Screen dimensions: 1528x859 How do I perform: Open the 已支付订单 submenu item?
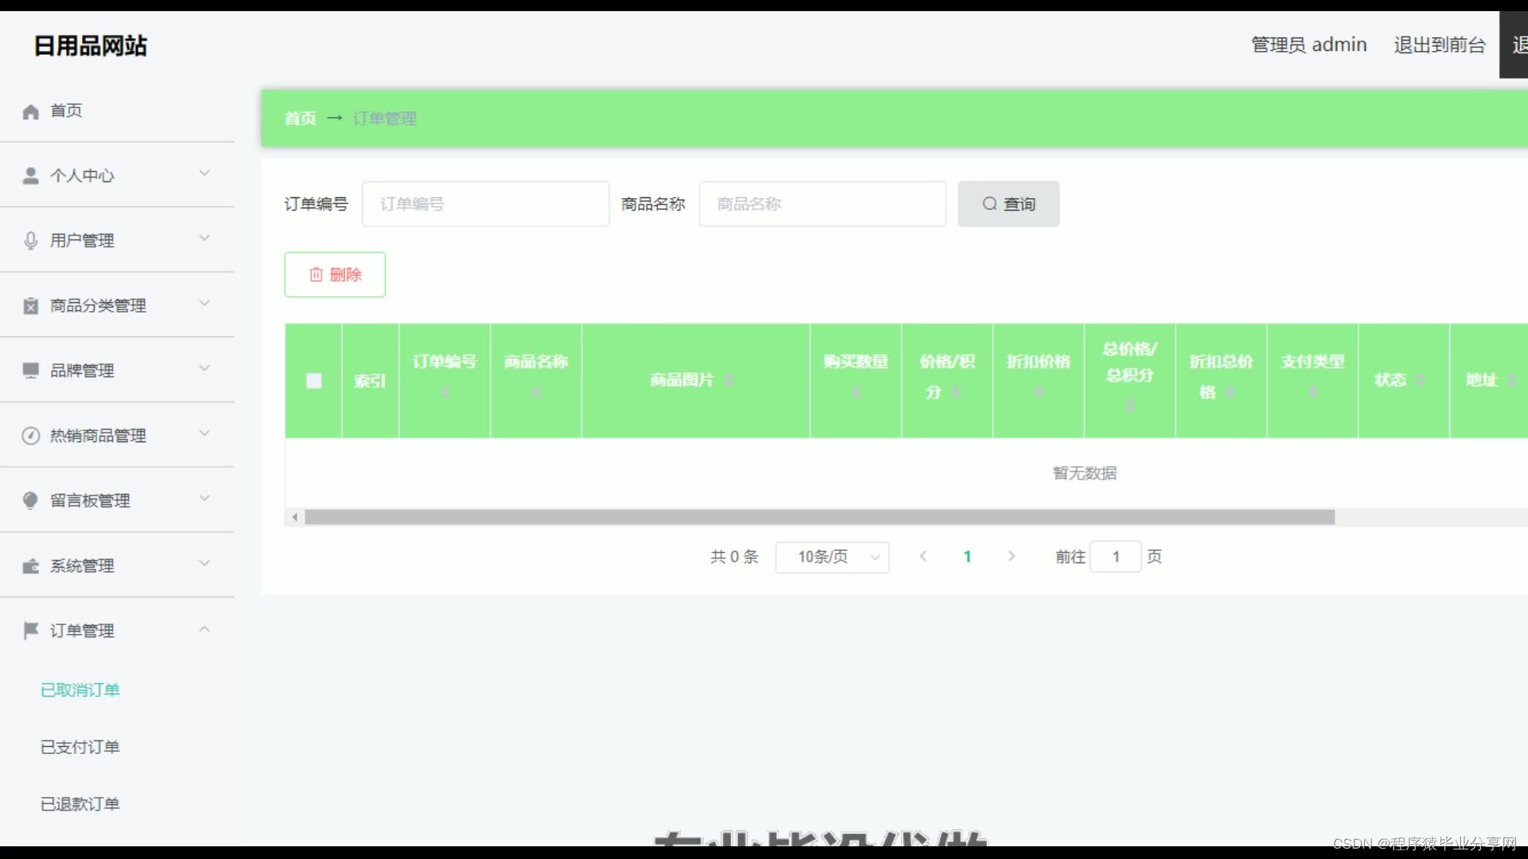[x=80, y=747]
